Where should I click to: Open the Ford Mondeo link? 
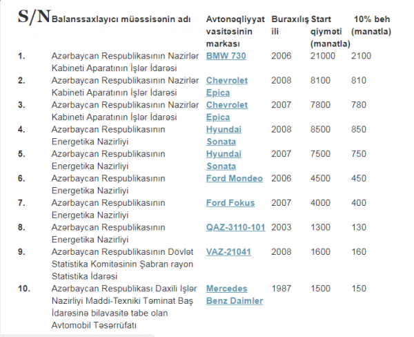pos(234,178)
